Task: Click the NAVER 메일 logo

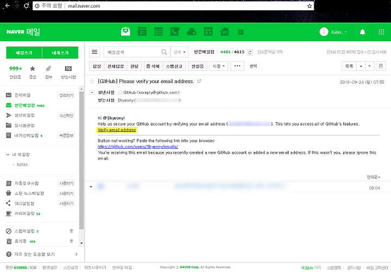Action: [23, 31]
